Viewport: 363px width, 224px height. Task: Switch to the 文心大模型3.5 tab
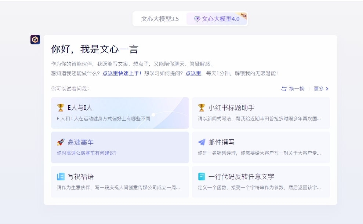pos(160,19)
